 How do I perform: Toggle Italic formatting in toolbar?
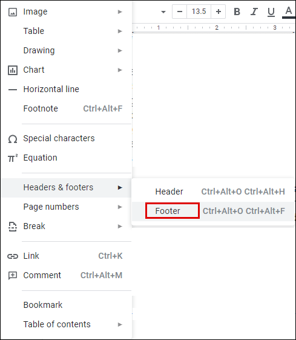coord(254,12)
